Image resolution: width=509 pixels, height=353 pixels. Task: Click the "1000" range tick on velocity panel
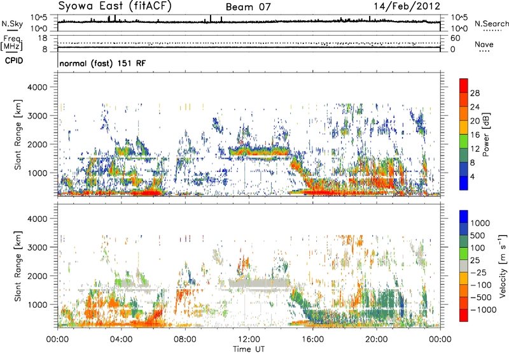(x=38, y=305)
